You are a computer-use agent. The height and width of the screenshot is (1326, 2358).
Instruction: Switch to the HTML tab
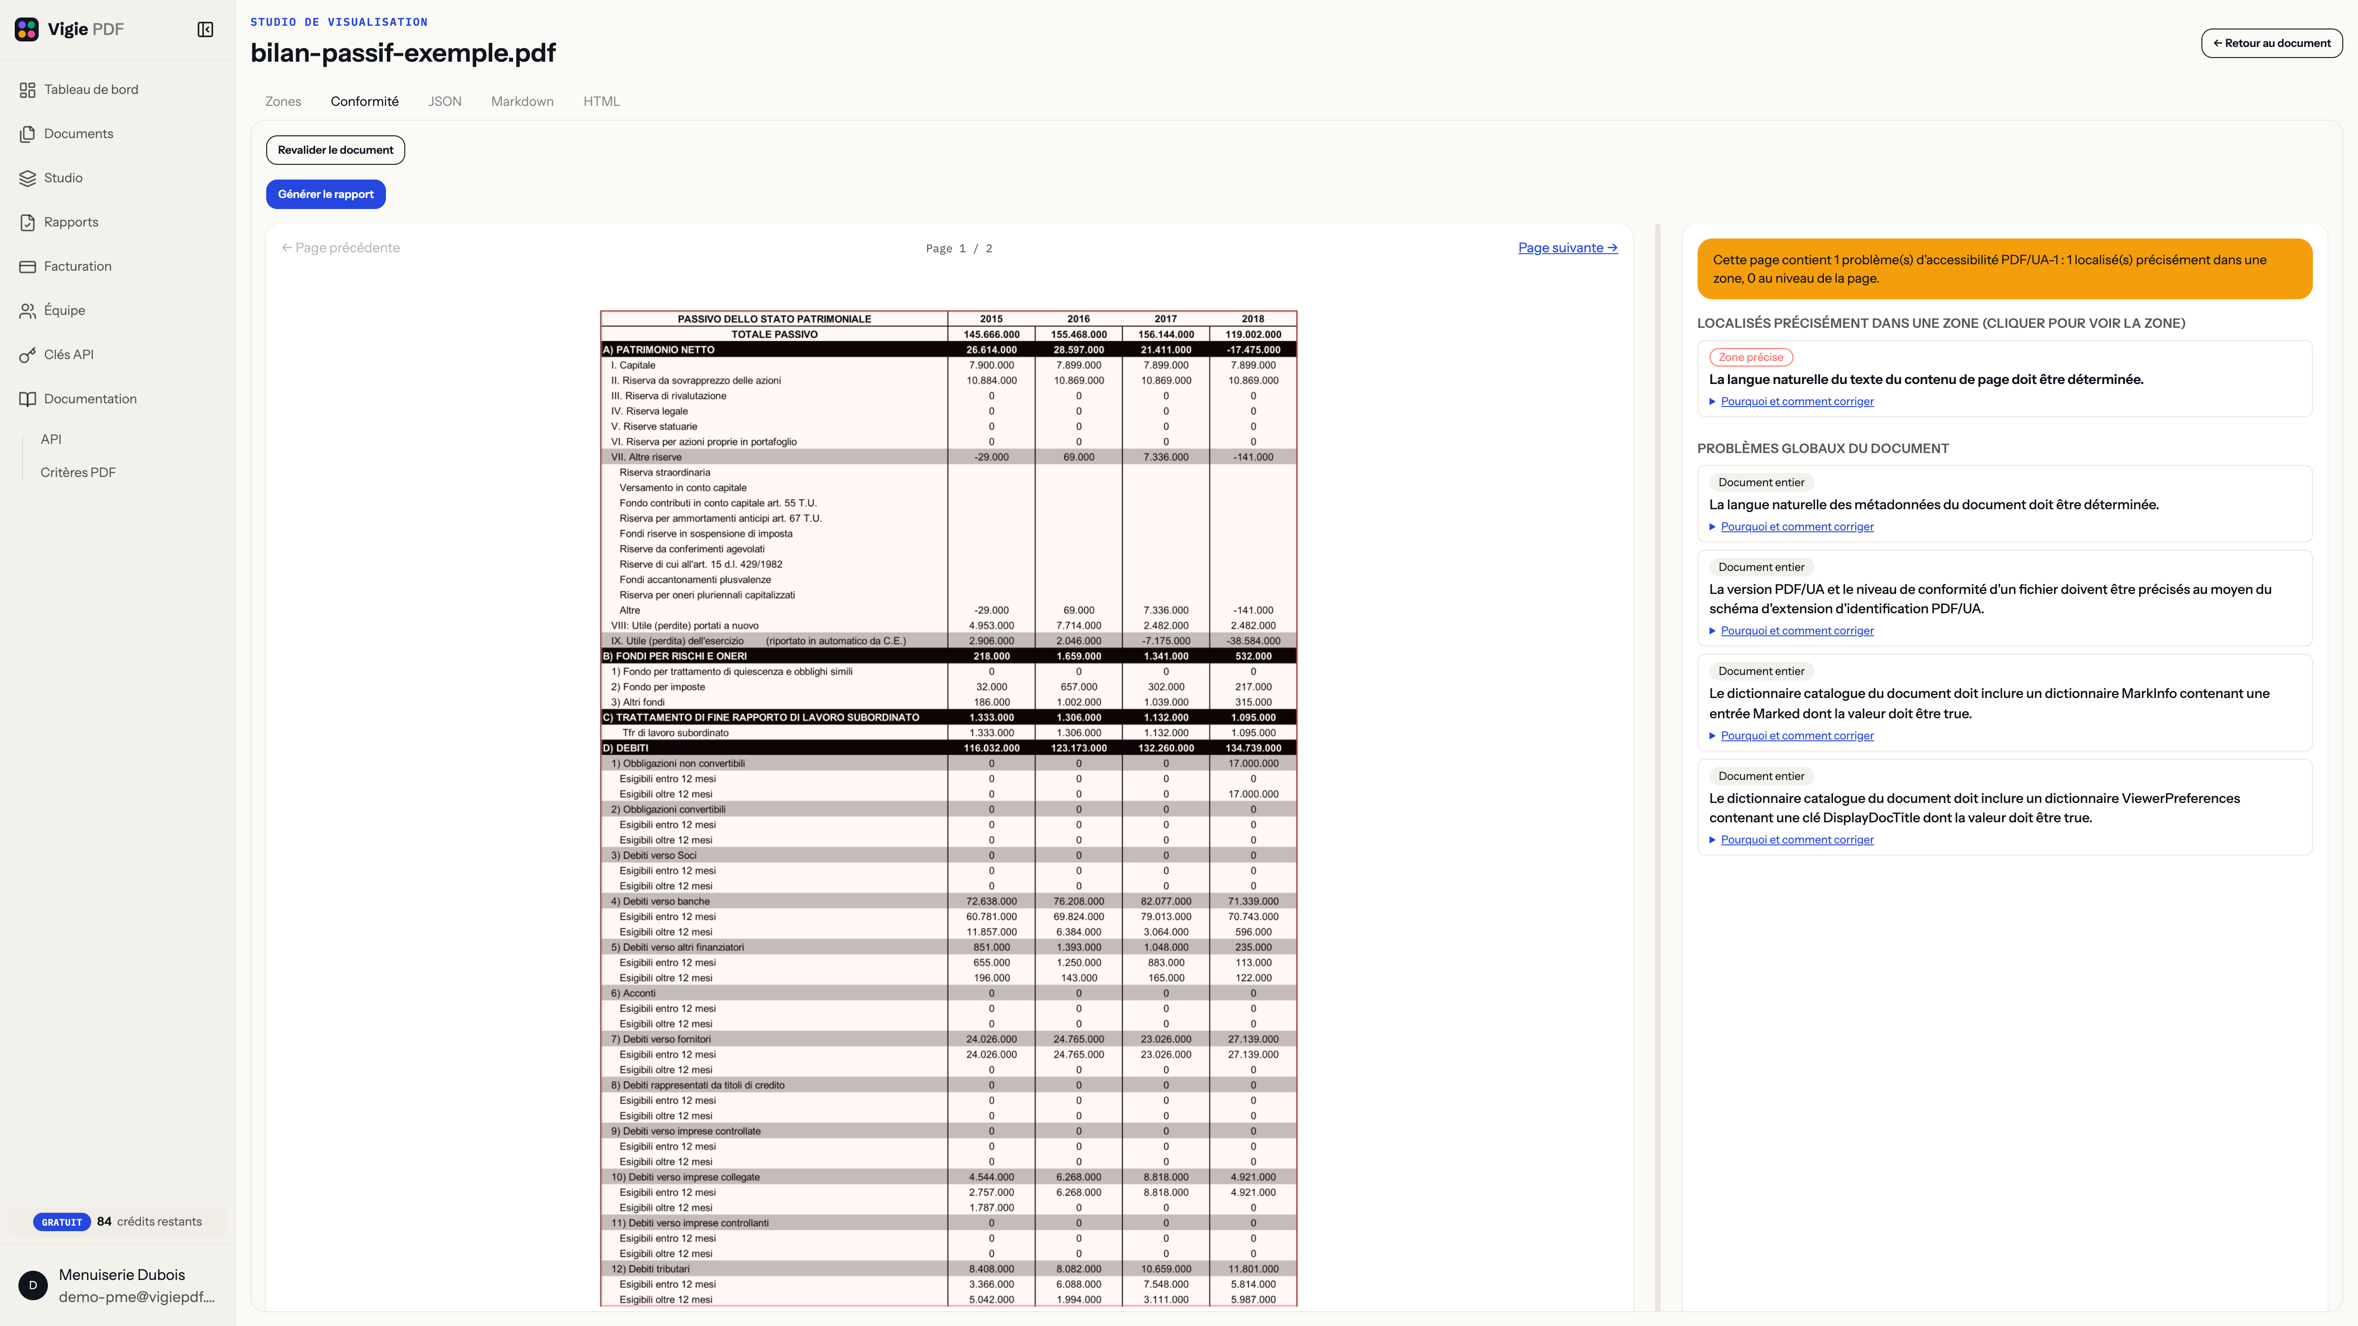601,102
